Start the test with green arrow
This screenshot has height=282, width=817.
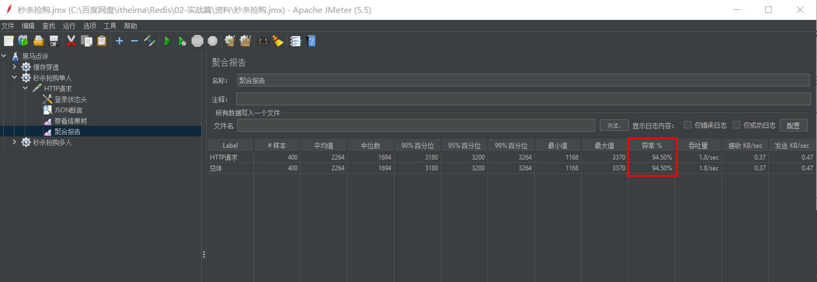pos(167,41)
